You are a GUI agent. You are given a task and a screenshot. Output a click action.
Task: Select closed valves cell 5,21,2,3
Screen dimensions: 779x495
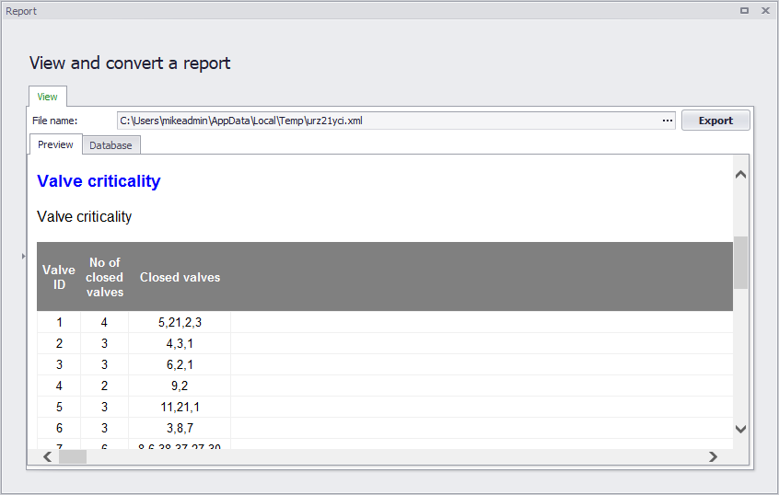coord(180,323)
